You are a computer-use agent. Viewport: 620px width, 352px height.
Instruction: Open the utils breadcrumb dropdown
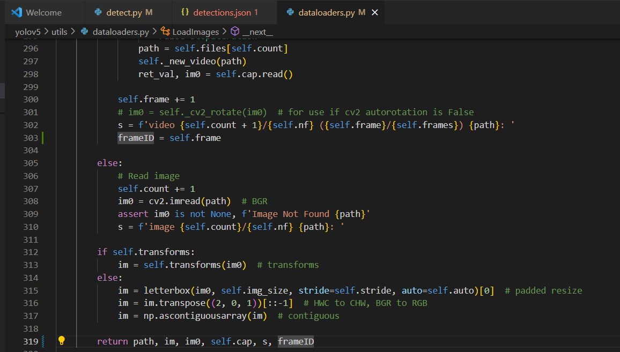point(59,32)
